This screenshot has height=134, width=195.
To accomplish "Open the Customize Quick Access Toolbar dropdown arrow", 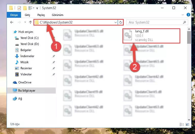I will tap(37, 8).
